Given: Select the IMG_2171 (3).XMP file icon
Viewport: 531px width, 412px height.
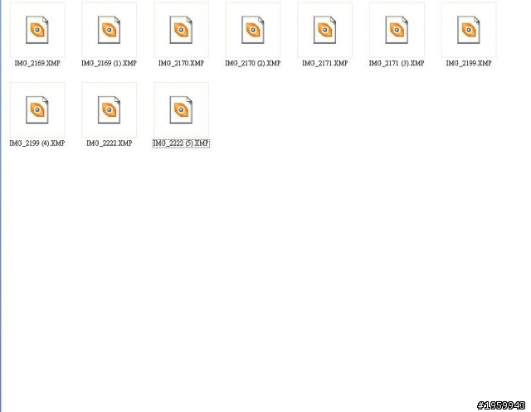Looking at the screenshot, I should pyautogui.click(x=397, y=30).
